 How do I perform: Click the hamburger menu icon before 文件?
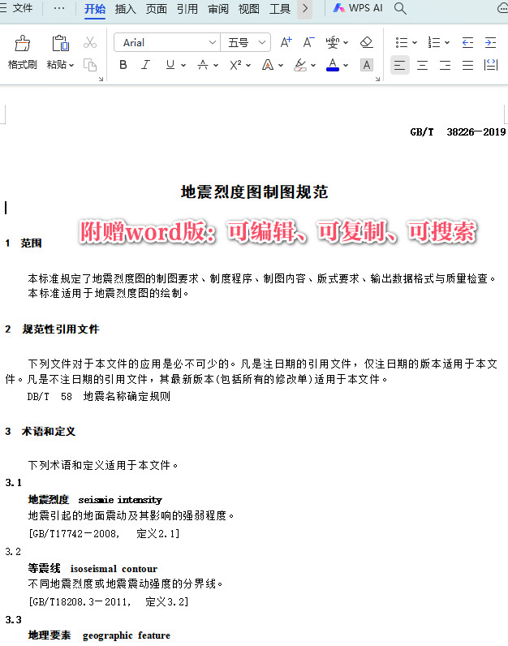(3, 8)
